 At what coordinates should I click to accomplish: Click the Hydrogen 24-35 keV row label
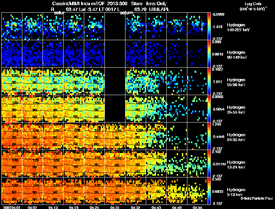tap(236, 137)
